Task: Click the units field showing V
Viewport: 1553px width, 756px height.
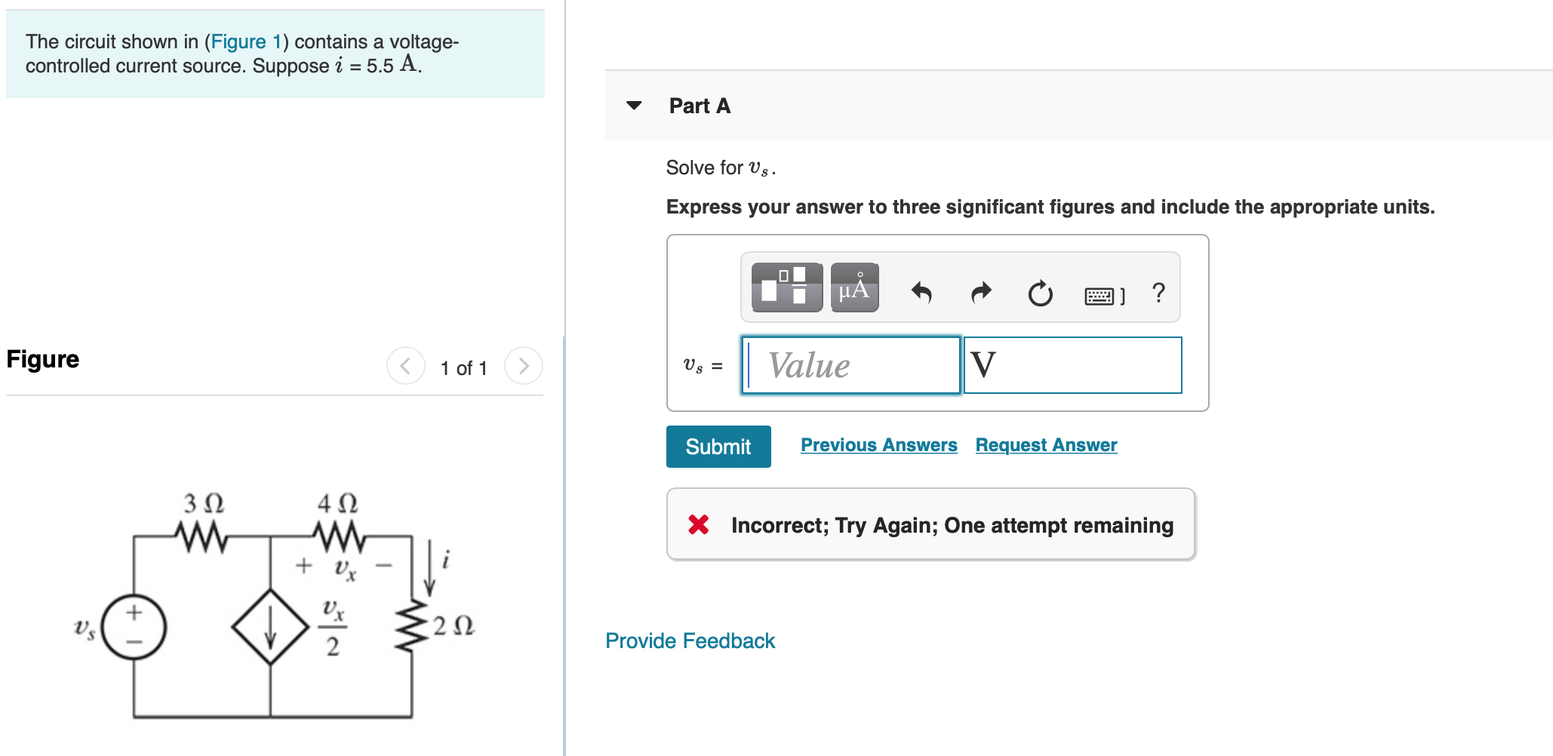Action: click(1072, 365)
